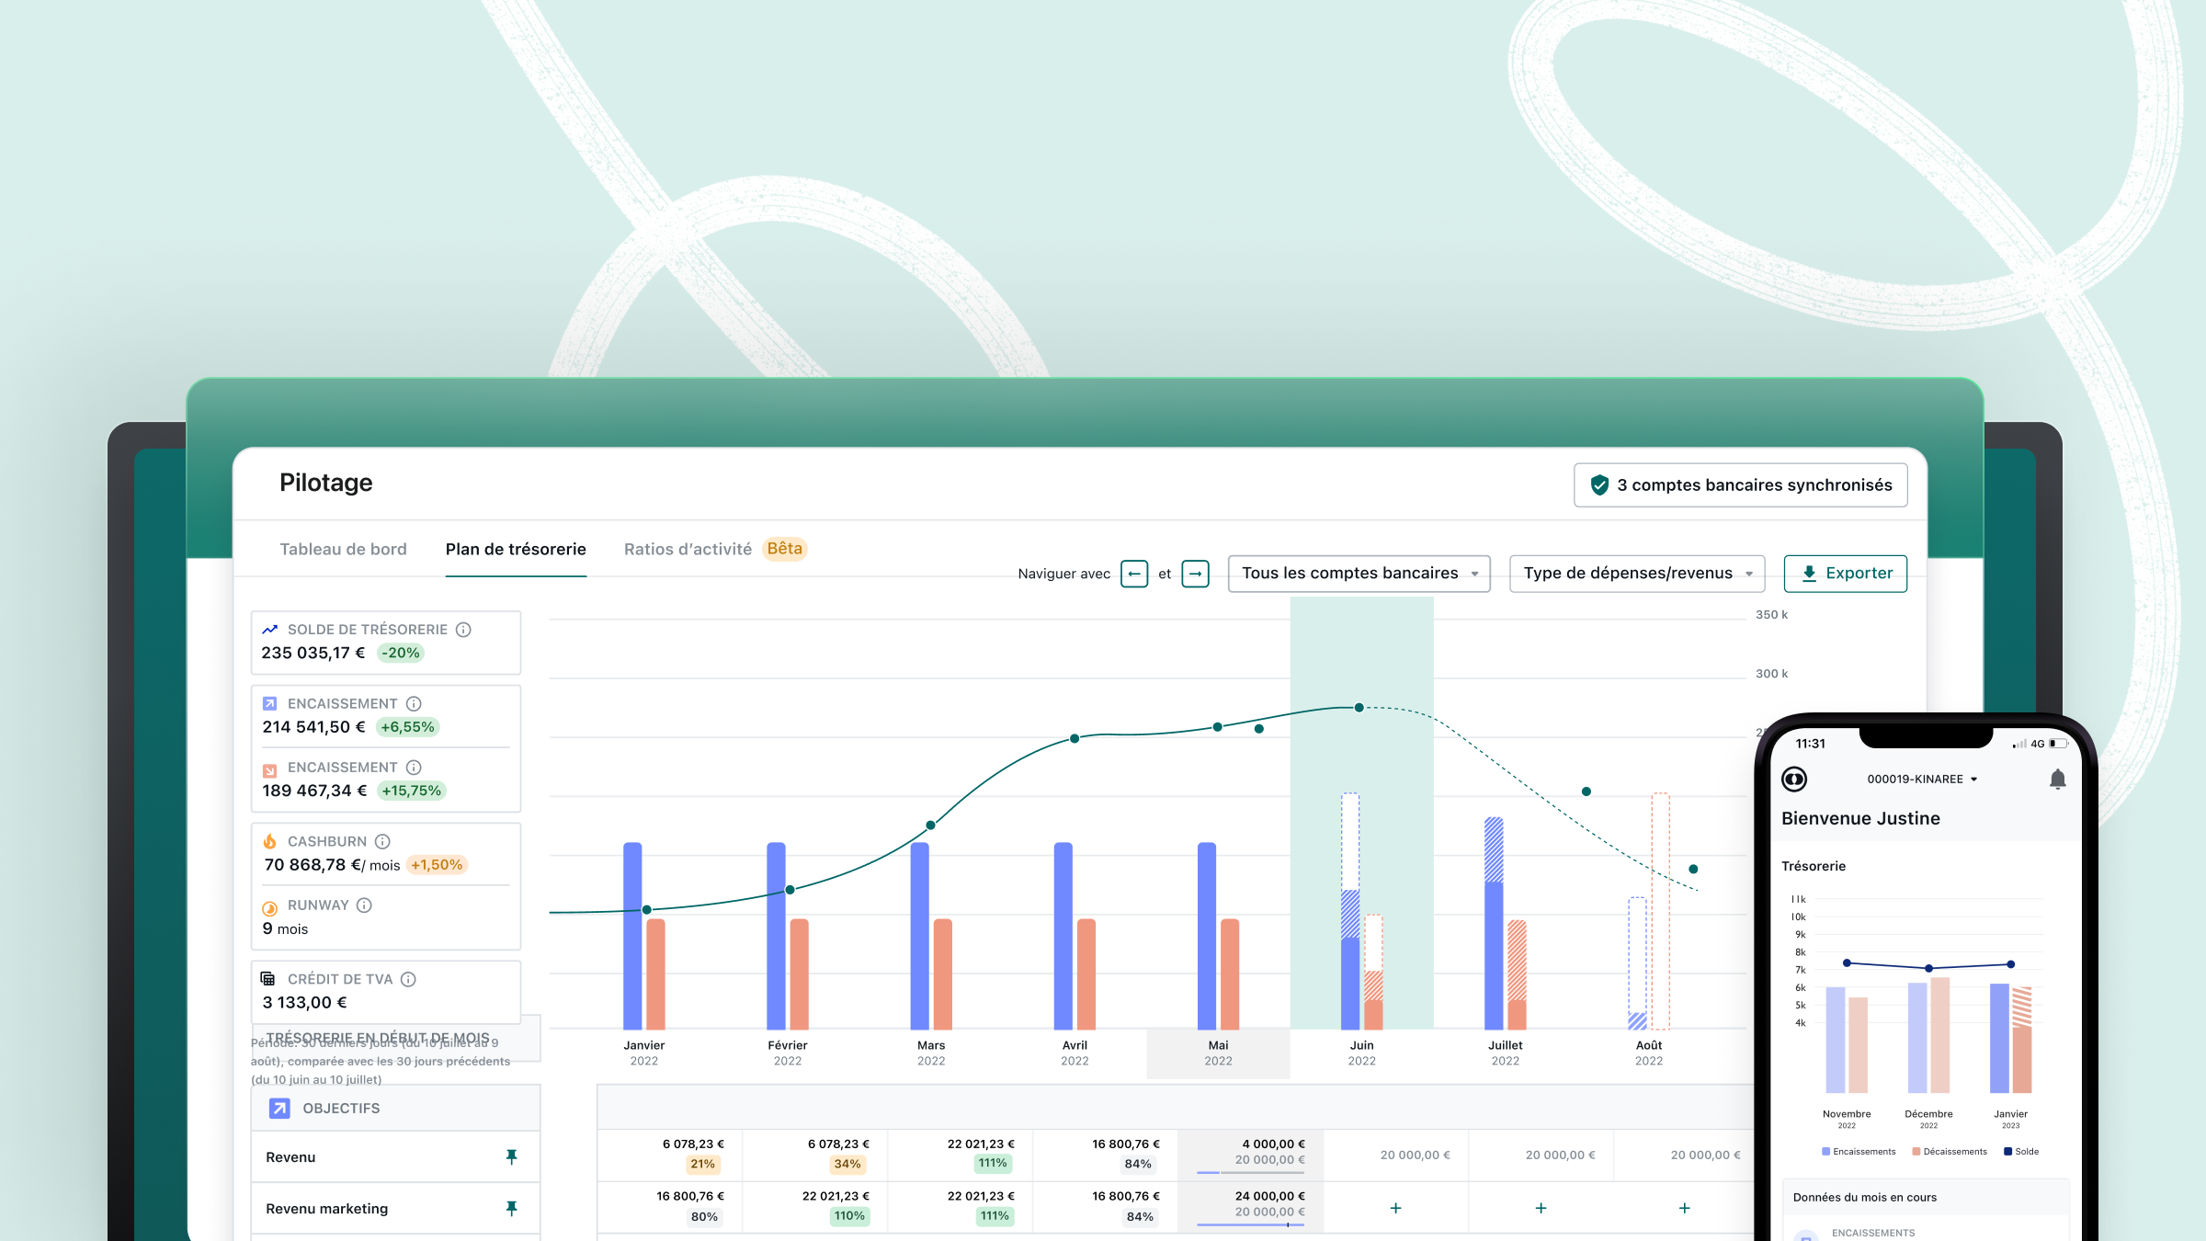Add a Juillet objective with plus icon
Viewport: 2206px width, 1241px height.
tap(1541, 1208)
